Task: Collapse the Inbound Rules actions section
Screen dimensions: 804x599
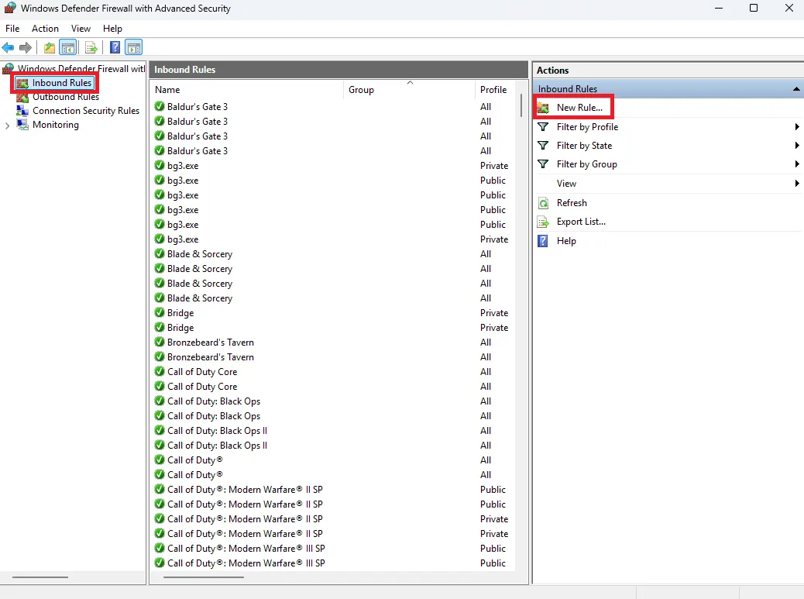Action: [x=796, y=89]
